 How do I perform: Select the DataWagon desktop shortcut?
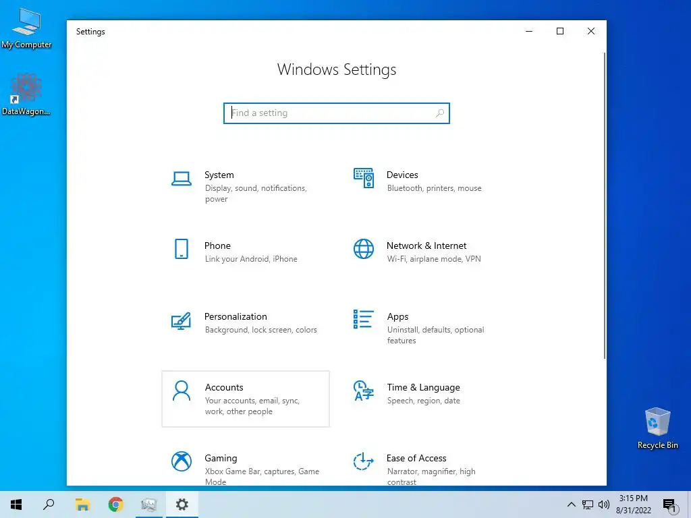(26, 94)
